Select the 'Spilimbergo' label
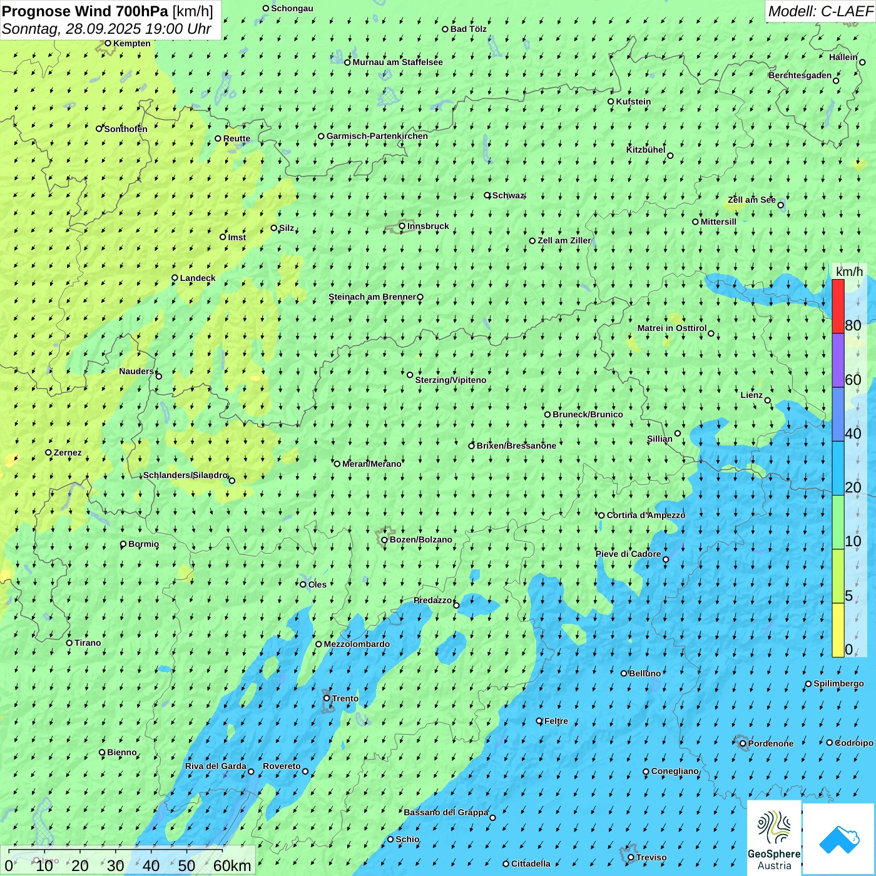876x876 pixels. tap(838, 683)
